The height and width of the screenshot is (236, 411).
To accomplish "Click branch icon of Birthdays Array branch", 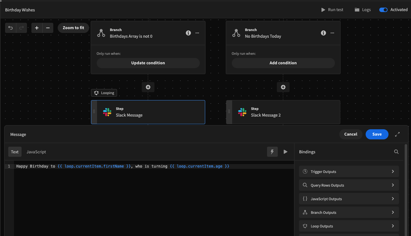I will (x=101, y=33).
